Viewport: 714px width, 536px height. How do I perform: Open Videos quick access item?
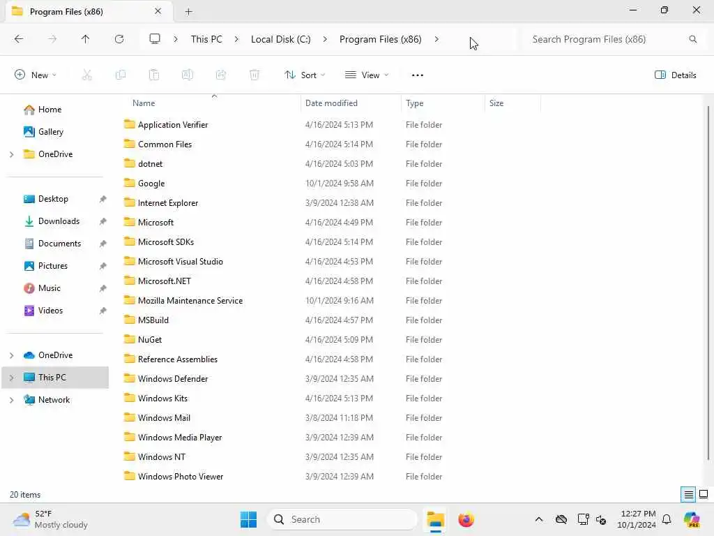point(50,311)
